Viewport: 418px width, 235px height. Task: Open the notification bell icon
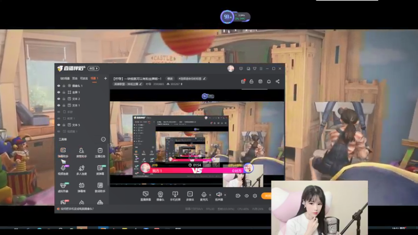click(269, 81)
